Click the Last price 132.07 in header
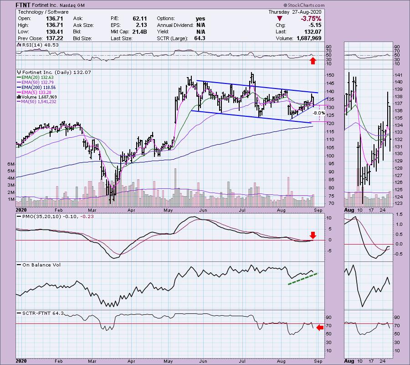 (313, 31)
